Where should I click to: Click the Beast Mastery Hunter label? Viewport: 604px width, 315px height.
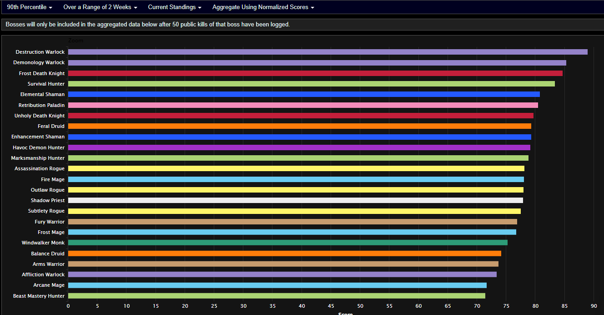click(39, 296)
